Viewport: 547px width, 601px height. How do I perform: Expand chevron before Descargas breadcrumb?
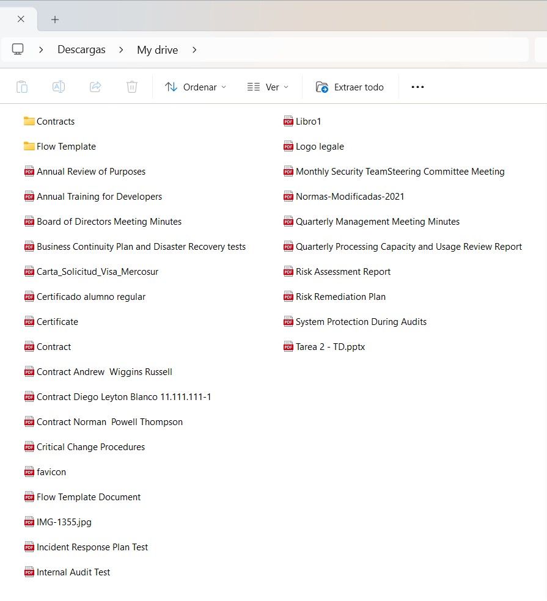[x=41, y=50]
